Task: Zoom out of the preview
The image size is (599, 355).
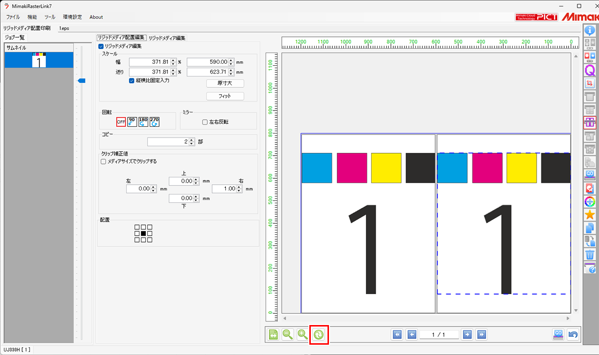Action: click(288, 335)
